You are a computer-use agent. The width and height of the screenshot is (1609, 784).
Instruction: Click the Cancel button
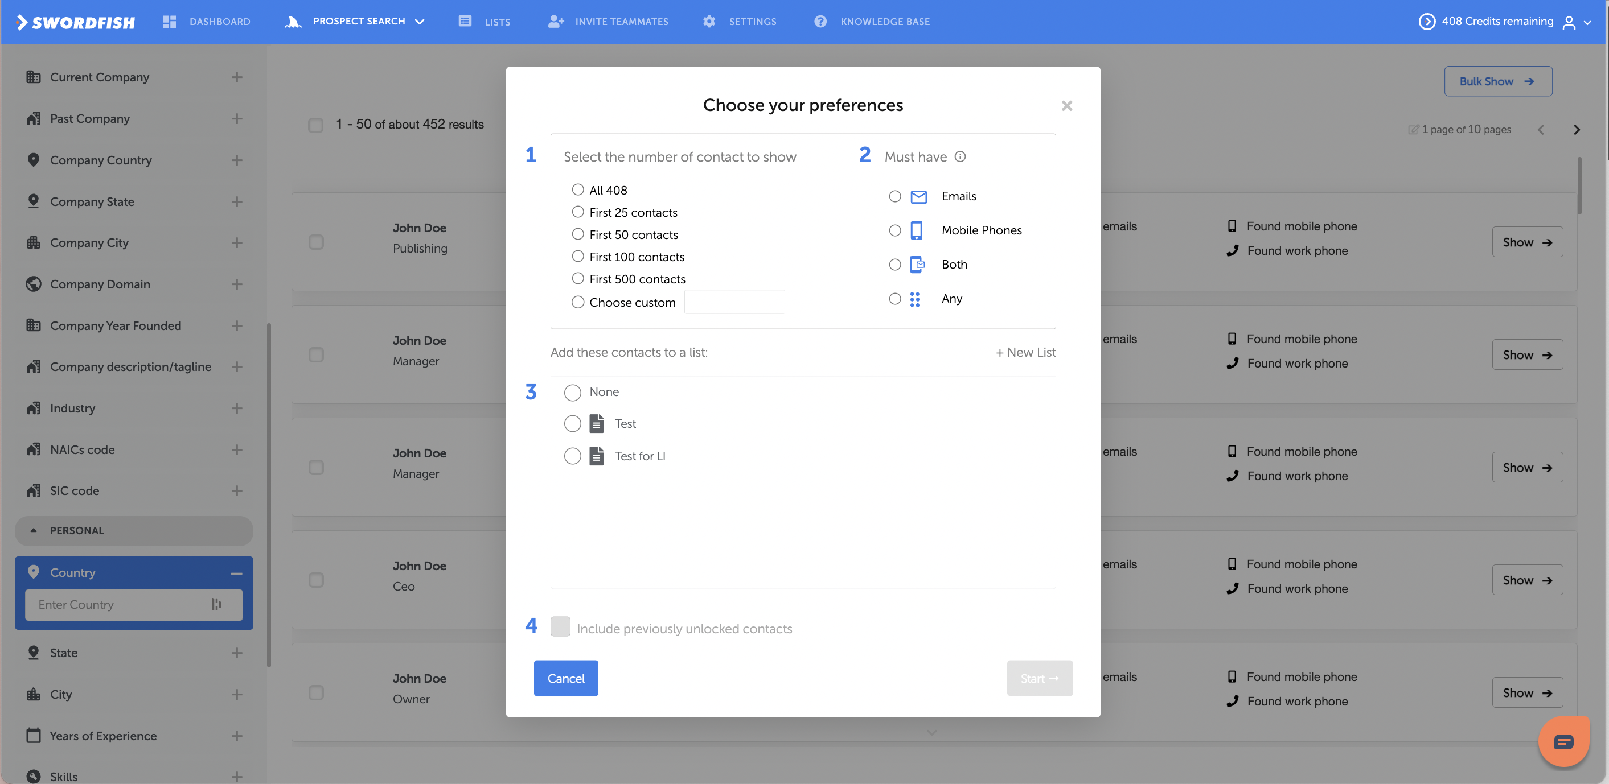click(565, 679)
